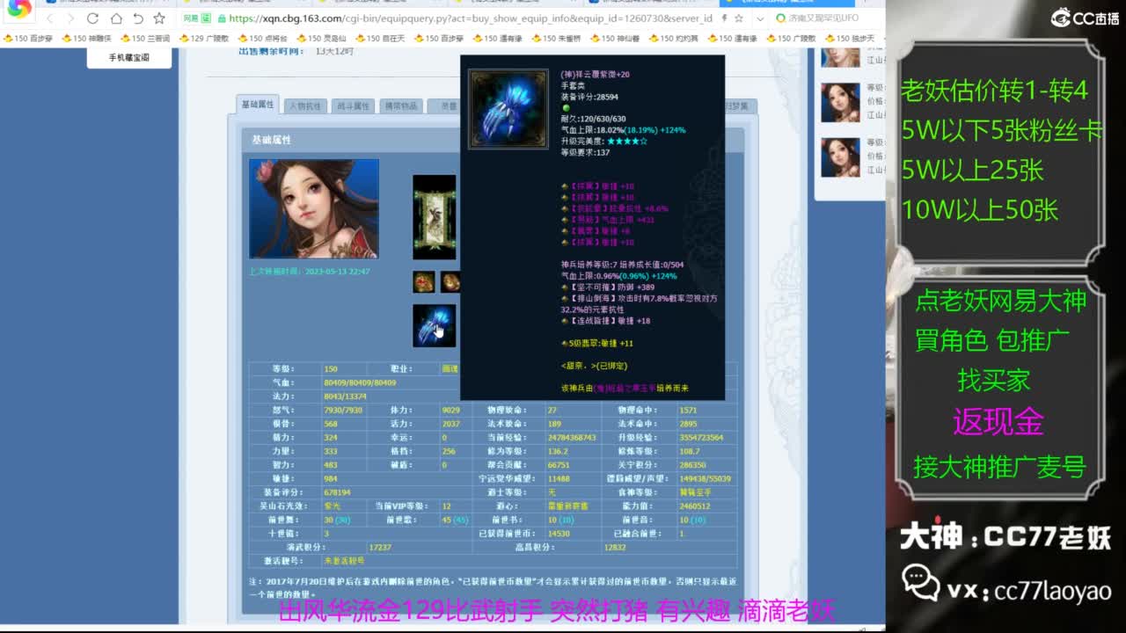Open the '150 点将台' bookmark
The width and height of the screenshot is (1126, 633).
click(x=262, y=39)
